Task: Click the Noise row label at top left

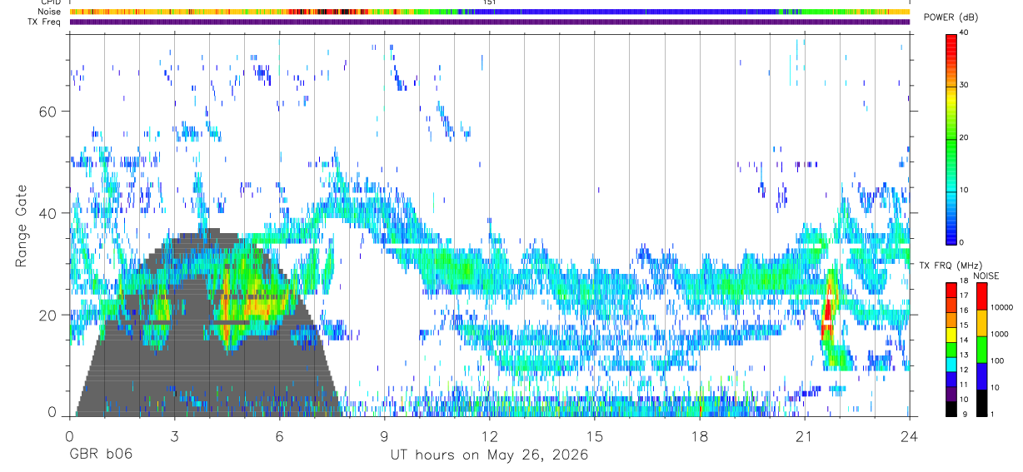Action: pyautogui.click(x=50, y=12)
